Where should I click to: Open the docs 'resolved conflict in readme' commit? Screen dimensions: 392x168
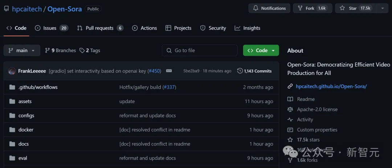tap(155, 144)
